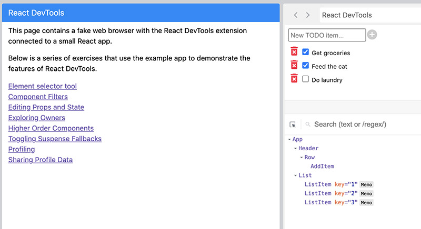
Task: Uncheck the Get groceries checkbox
Action: pyautogui.click(x=306, y=52)
